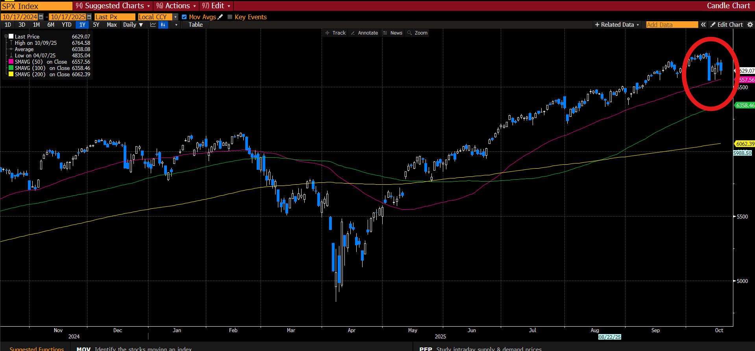Click the Mov Avgs pencil edit icon
This screenshot has height=351, width=755.
click(x=220, y=17)
